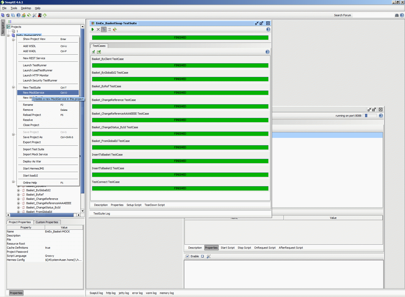Click the Basket_ByClient TestCase progress bar
The height and width of the screenshot is (297, 405).
pyautogui.click(x=180, y=65)
